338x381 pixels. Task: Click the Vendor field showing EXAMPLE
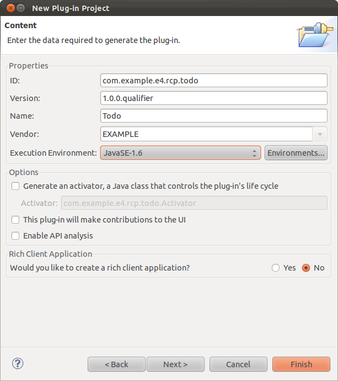coord(207,134)
